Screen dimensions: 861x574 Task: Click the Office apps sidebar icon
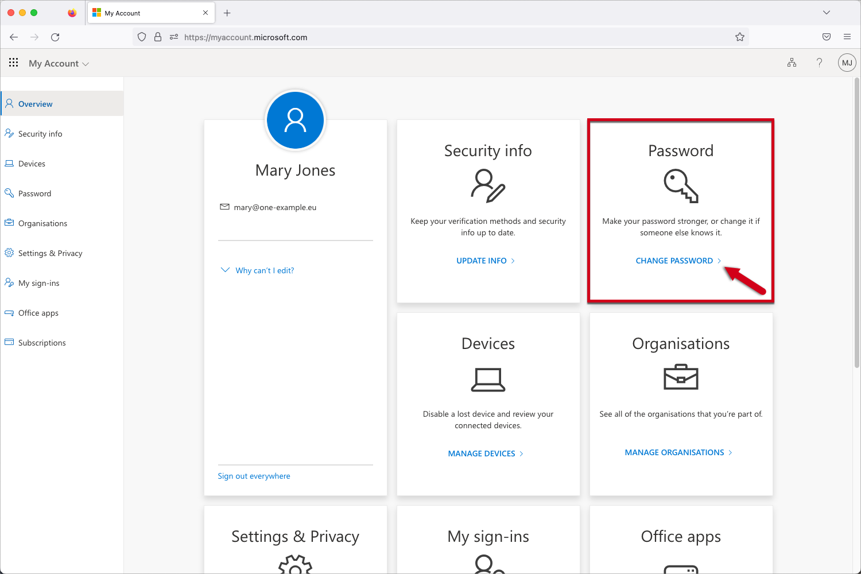pyautogui.click(x=9, y=312)
